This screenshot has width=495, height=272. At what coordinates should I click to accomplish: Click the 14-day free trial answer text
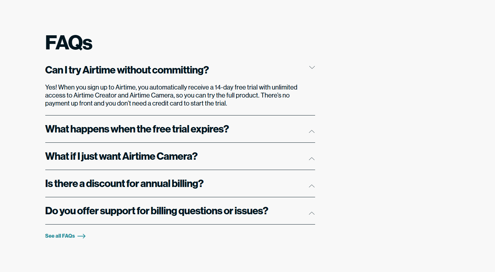tap(171, 95)
